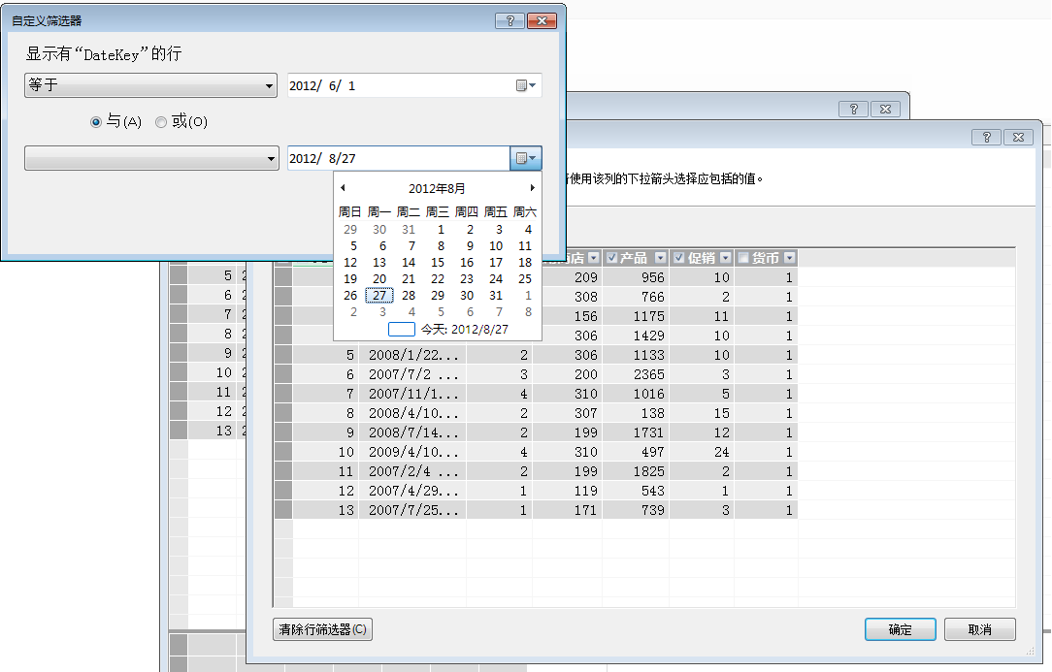Click date cell 2008/4/10... in row 8
This screenshot has width=1052, height=672.
pos(412,413)
